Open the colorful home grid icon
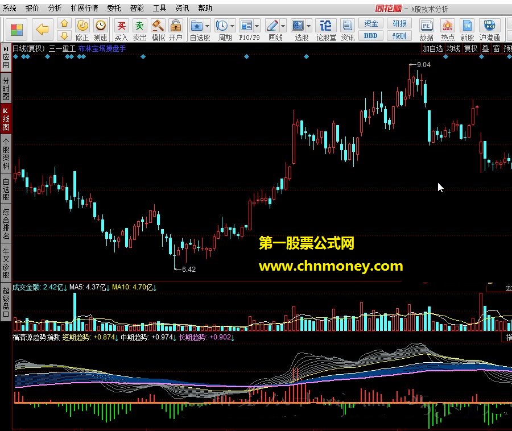512x431 pixels. 16,30
